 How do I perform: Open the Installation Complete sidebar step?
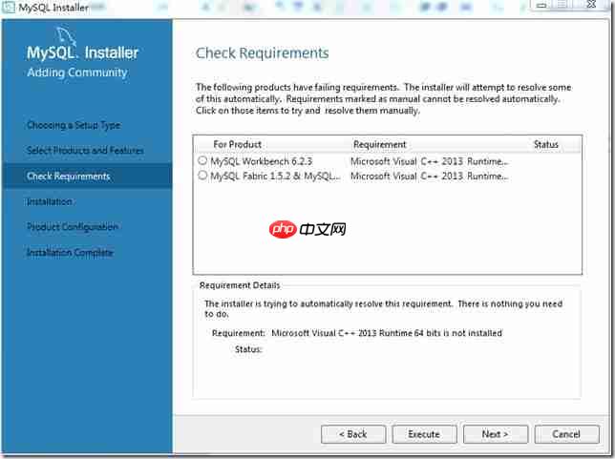(x=70, y=253)
